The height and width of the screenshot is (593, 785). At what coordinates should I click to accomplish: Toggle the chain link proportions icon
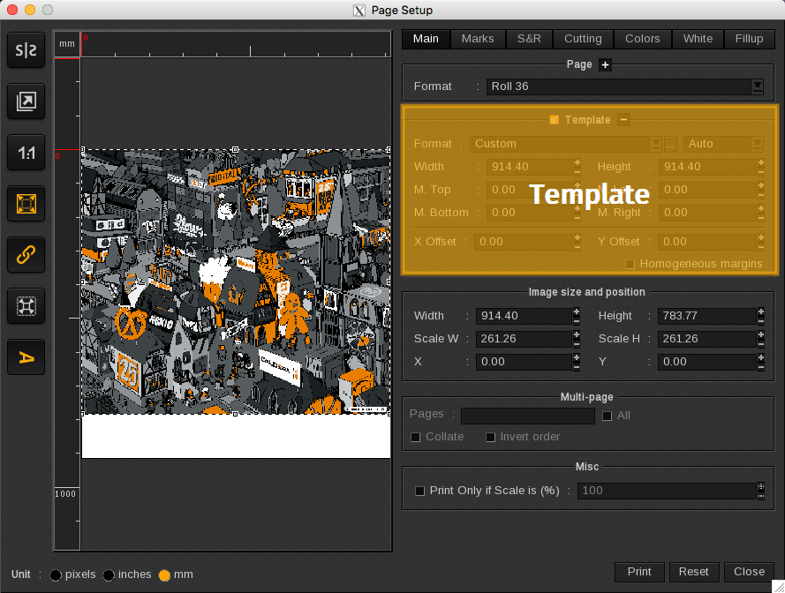coord(26,255)
